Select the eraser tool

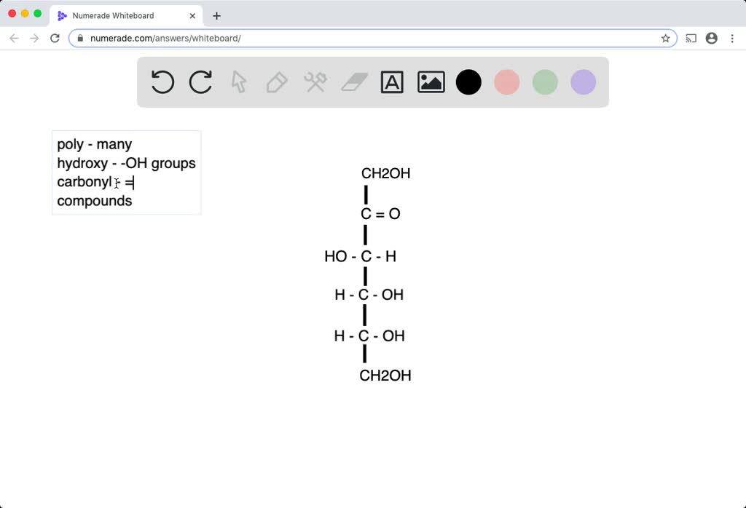pos(355,82)
